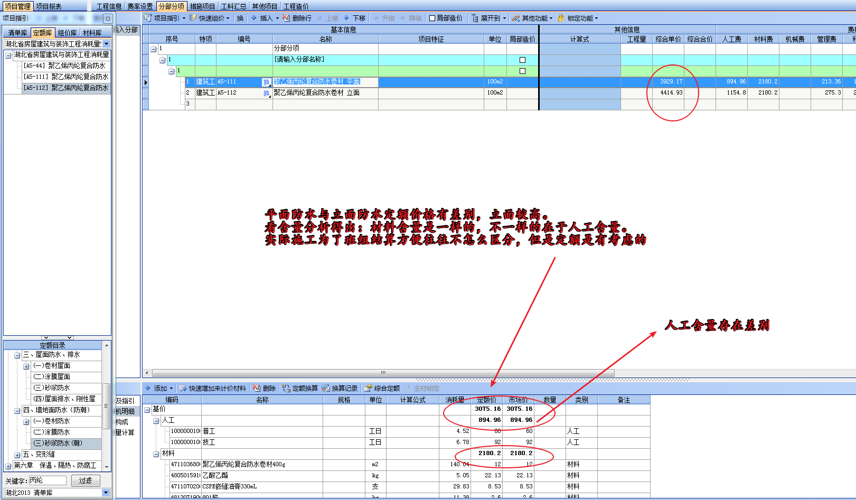Open 工程造价 tab

click(x=296, y=6)
